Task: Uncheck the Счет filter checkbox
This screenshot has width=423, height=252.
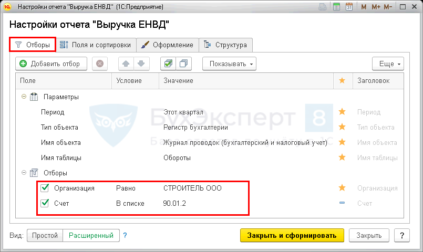Action: coord(45,203)
